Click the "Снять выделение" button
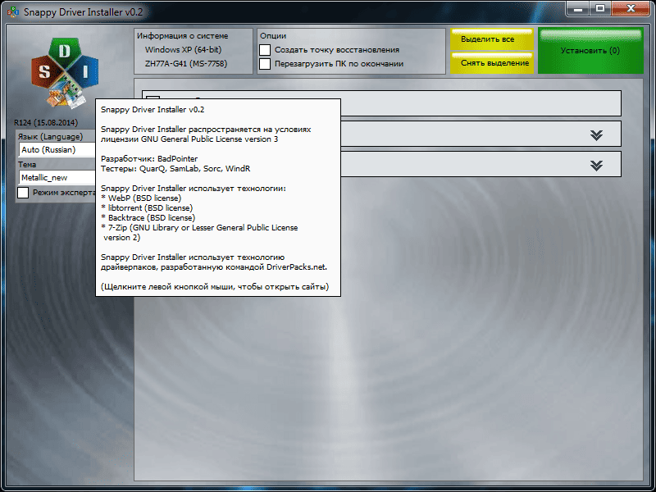Screen dimensions: 656x492 coord(492,63)
